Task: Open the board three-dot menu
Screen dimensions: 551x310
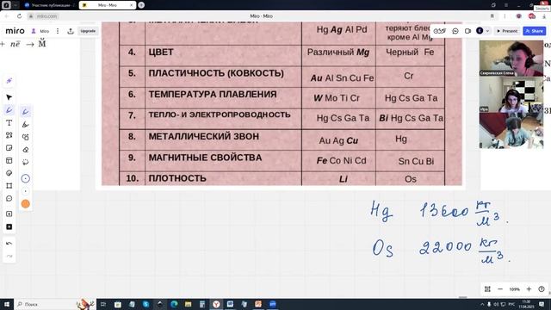Action: tap(58, 31)
